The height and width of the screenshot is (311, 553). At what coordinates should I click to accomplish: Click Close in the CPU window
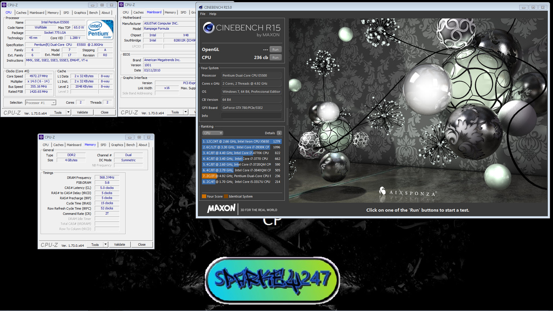105,112
